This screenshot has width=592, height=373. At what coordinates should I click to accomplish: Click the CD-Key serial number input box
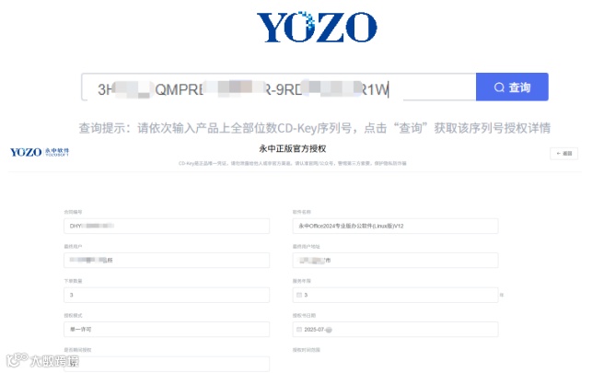pos(279,87)
